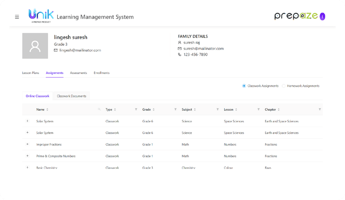Expand the Prime & Composite Numbers row

click(28, 156)
